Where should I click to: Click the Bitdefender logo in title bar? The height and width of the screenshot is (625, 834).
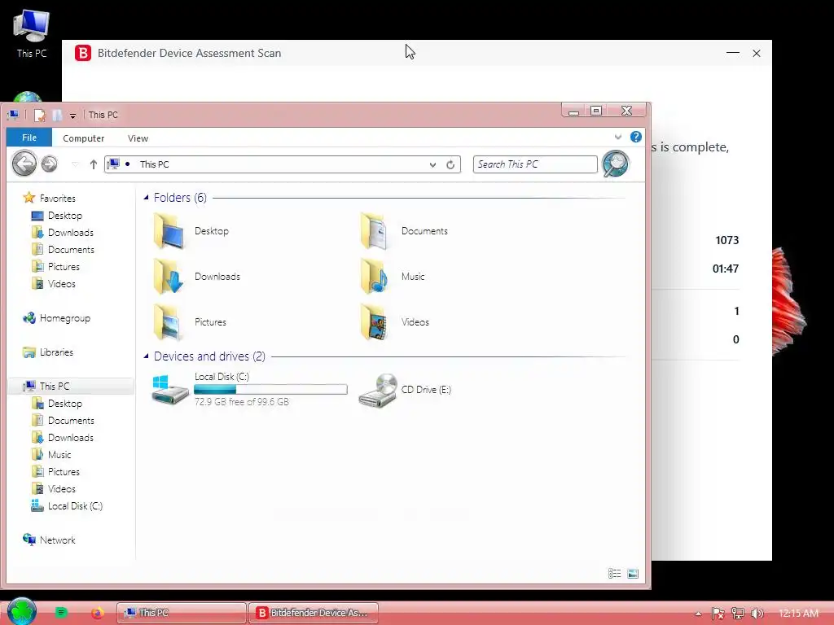(x=83, y=53)
